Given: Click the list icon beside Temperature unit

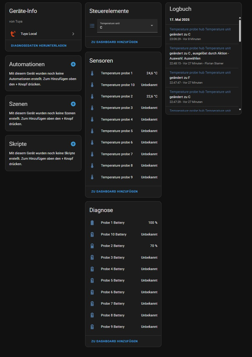Looking at the screenshot, I should pyautogui.click(x=92, y=26).
